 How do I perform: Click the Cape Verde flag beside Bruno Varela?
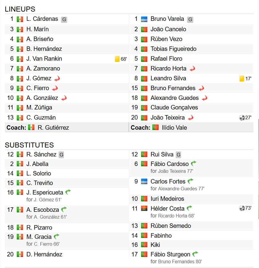click(x=144, y=19)
